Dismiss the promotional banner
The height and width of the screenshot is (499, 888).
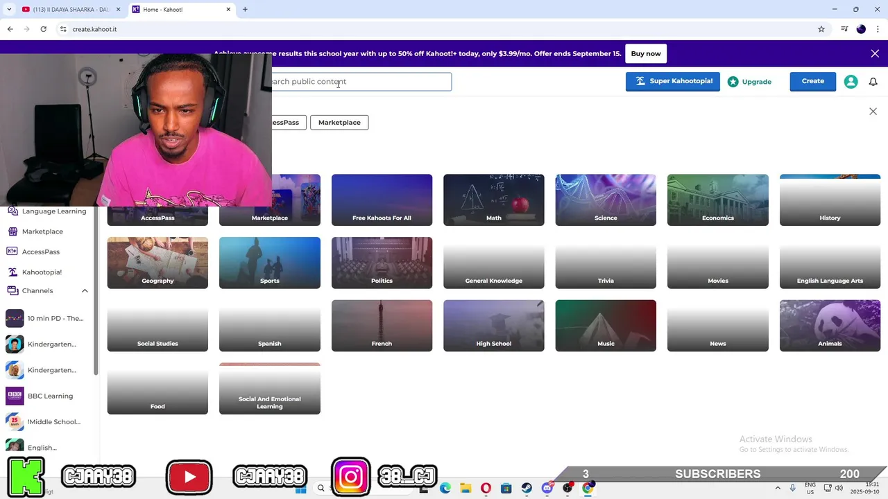(875, 53)
